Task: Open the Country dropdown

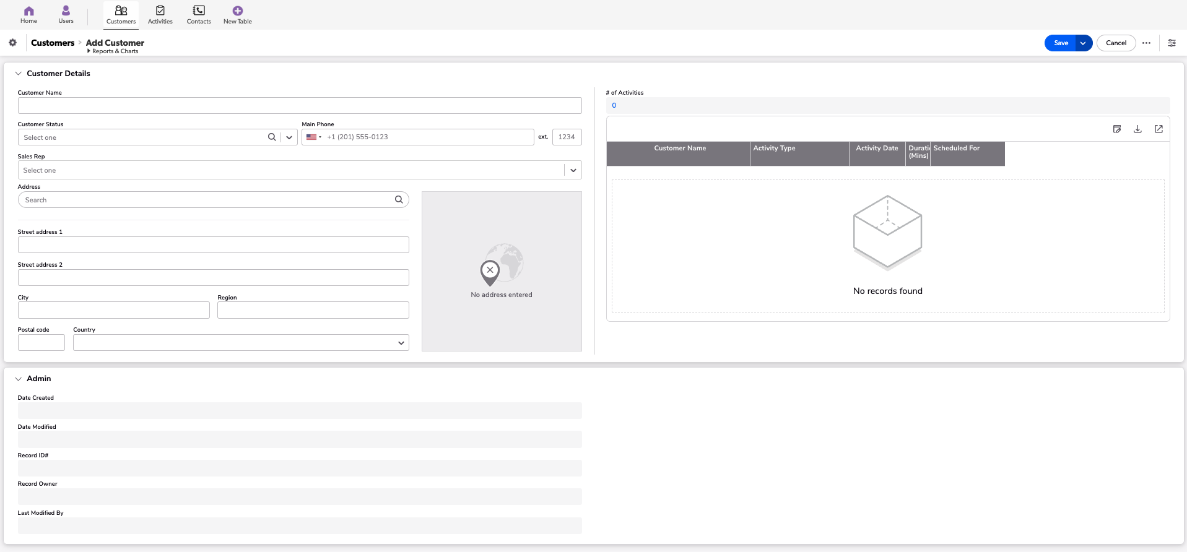Action: tap(241, 343)
